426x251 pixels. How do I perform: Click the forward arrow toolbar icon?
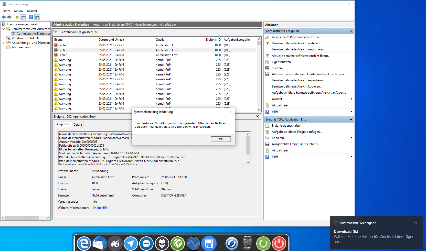[9, 17]
